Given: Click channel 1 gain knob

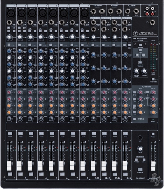Looking at the screenshot, I should (x=9, y=38).
